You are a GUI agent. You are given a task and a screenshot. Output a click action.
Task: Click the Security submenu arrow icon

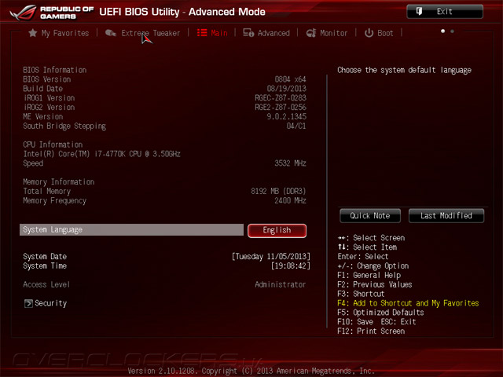(28, 303)
